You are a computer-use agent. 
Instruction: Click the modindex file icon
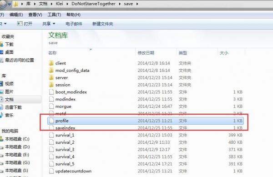[x=51, y=99]
